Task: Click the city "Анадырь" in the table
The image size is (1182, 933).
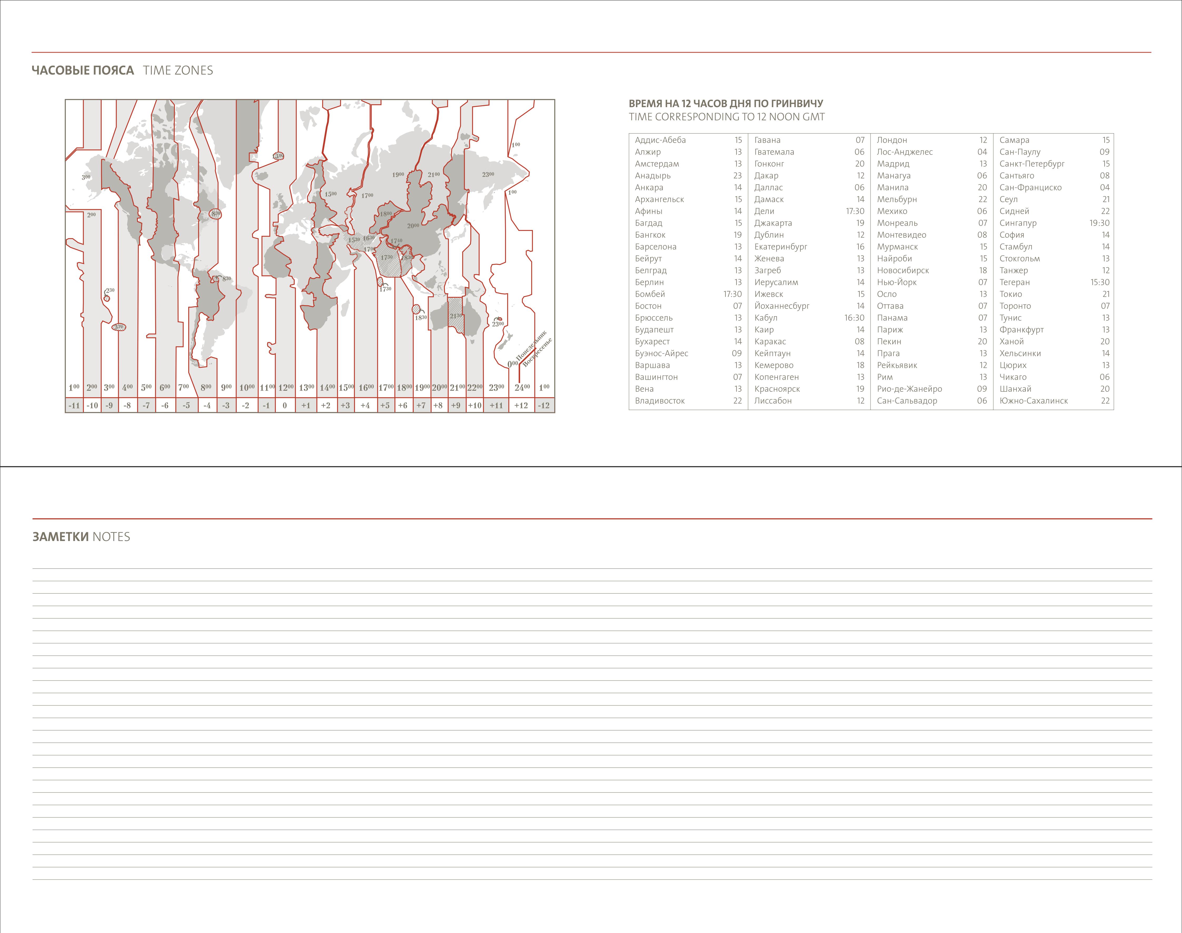Action: pyautogui.click(x=653, y=176)
